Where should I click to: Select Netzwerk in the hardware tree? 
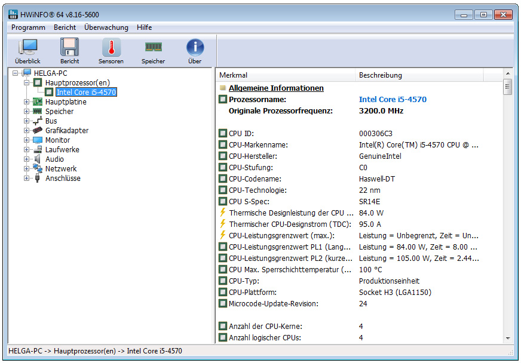click(61, 169)
